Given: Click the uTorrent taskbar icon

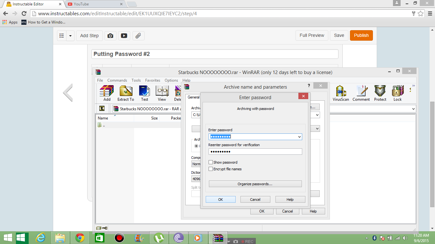Looking at the screenshot, I should 159,238.
